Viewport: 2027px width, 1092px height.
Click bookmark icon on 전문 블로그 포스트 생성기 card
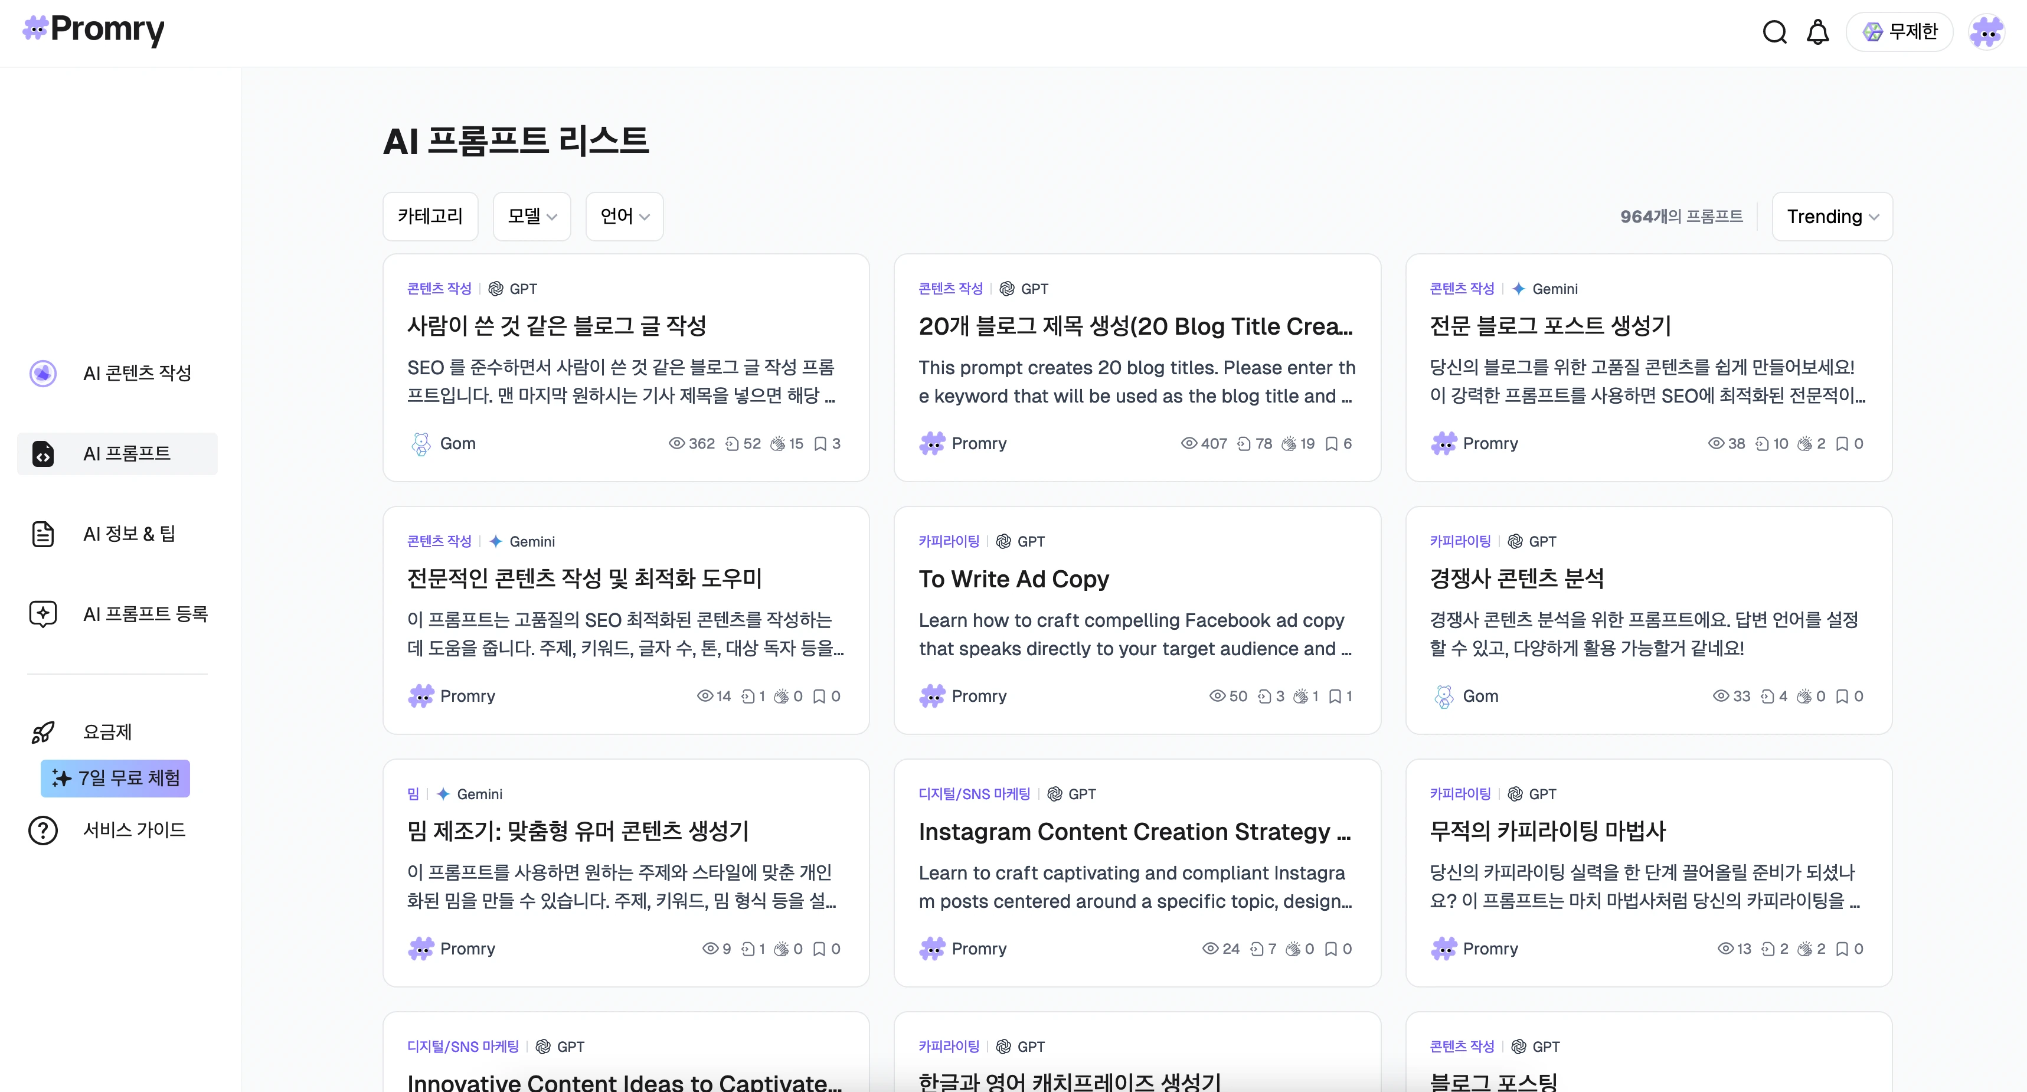point(1842,444)
